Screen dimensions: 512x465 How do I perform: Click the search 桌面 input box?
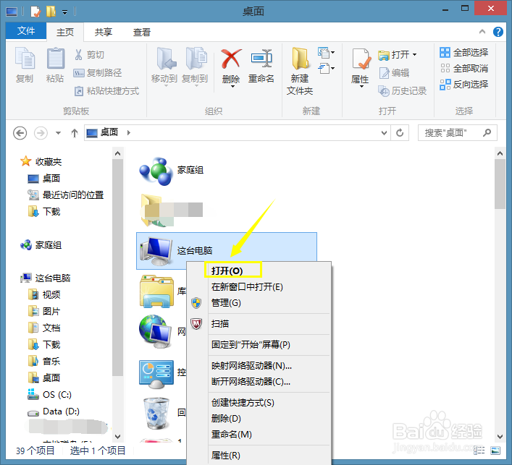coord(458,133)
